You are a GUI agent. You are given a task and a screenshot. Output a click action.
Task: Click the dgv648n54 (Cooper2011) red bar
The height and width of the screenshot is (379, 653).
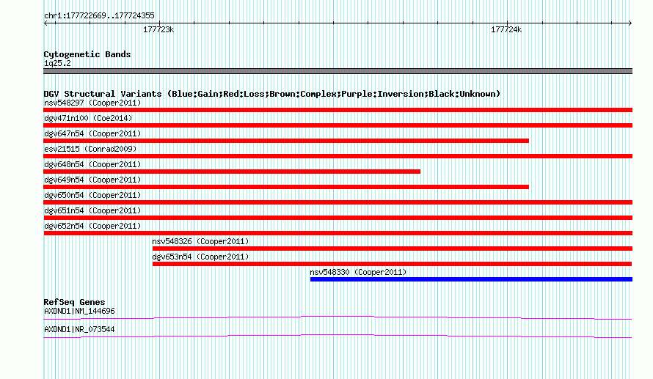pos(232,172)
